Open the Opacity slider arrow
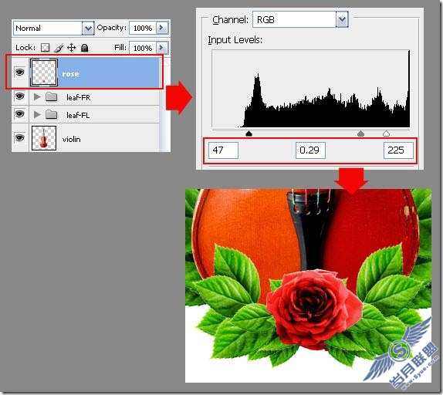The height and width of the screenshot is (395, 443). [x=162, y=28]
